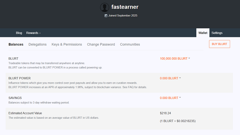Expand the 100,000.000 BLURT balance dropdown

[x=175, y=59]
